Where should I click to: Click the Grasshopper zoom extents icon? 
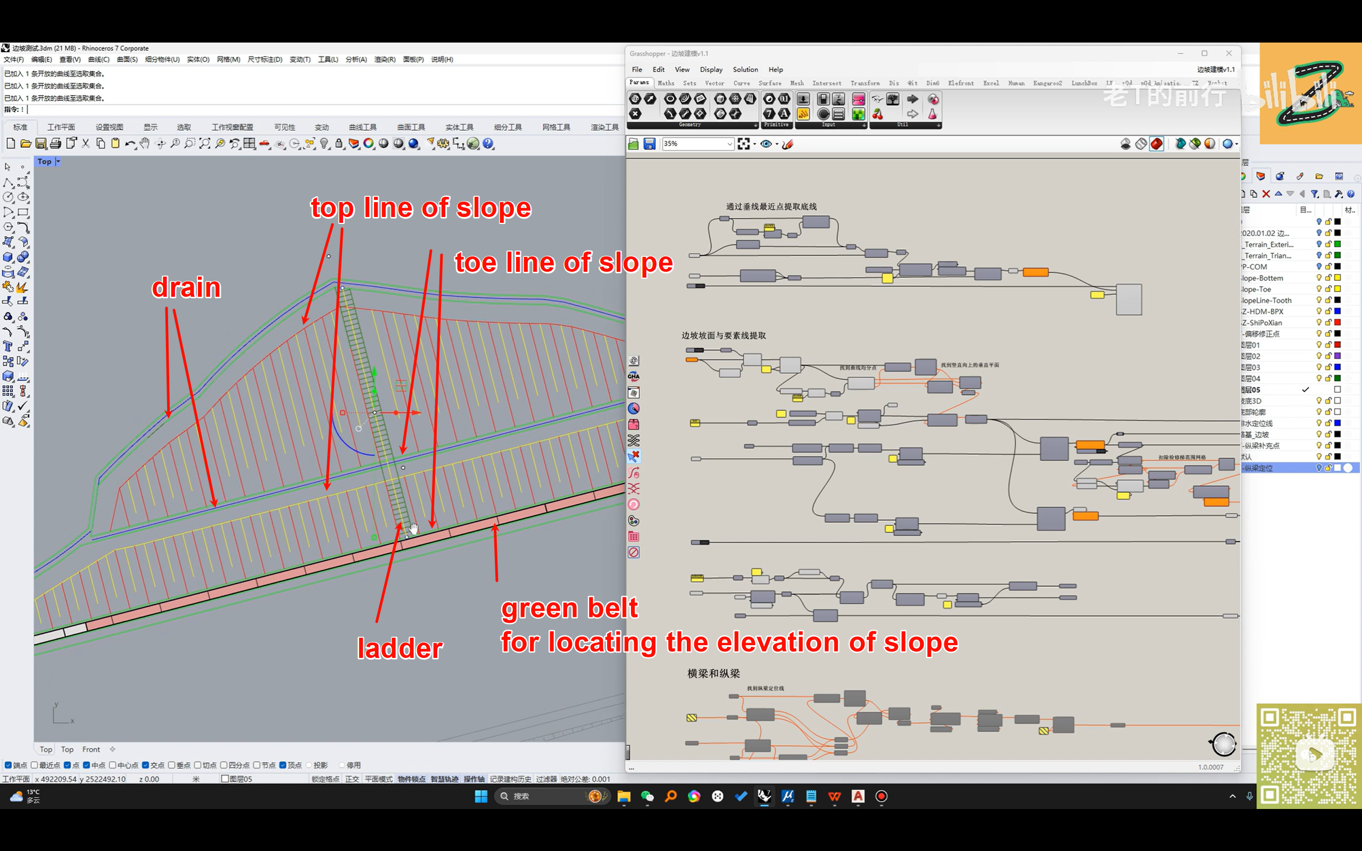[x=743, y=144]
